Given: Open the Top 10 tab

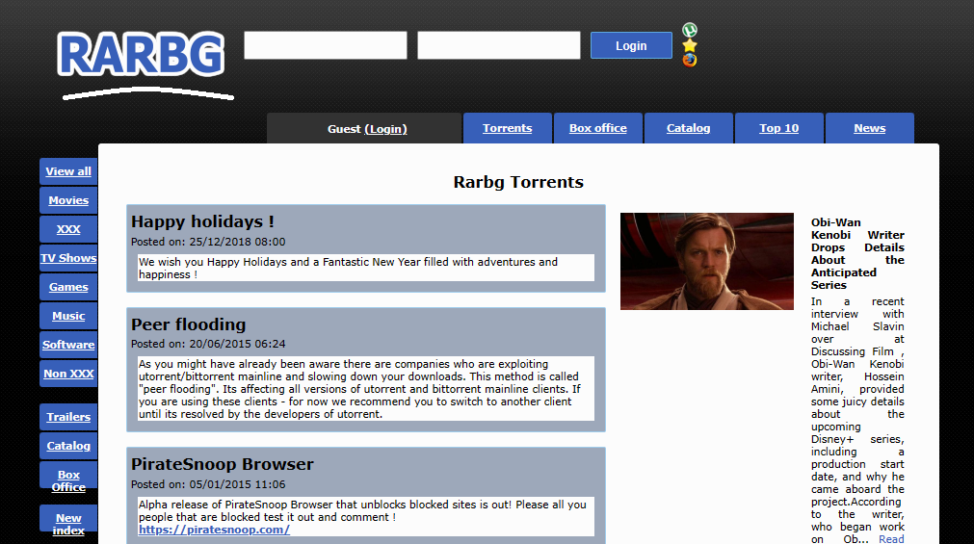Looking at the screenshot, I should click(x=779, y=128).
